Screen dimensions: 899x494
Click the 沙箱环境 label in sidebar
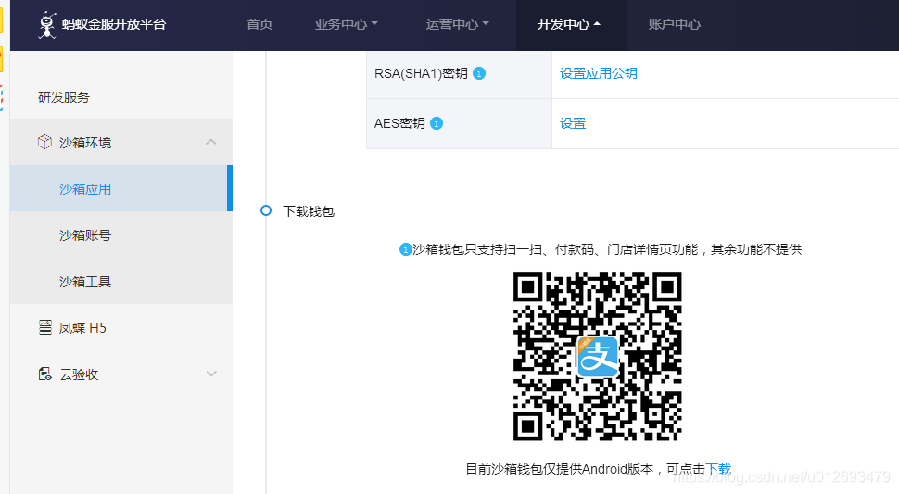[85, 142]
